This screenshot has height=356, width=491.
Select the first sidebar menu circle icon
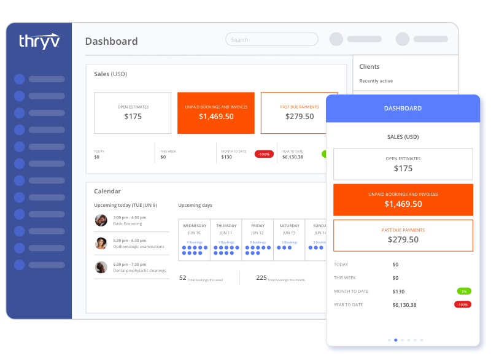coord(20,79)
